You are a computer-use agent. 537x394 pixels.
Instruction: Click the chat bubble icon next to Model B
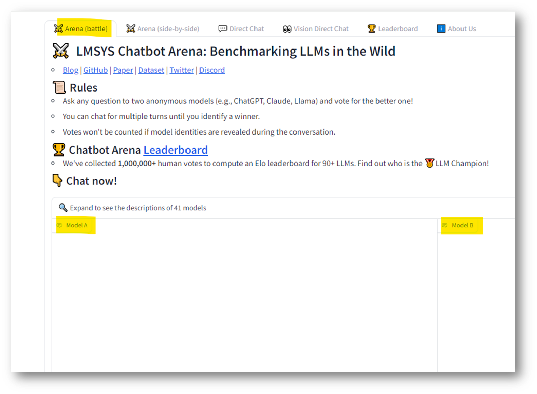[x=445, y=225]
